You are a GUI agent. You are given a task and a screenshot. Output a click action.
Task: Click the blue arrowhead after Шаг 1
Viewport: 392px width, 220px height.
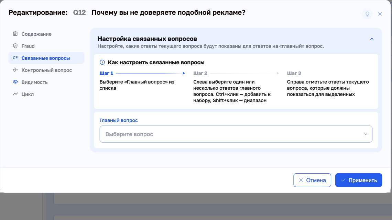click(184, 73)
